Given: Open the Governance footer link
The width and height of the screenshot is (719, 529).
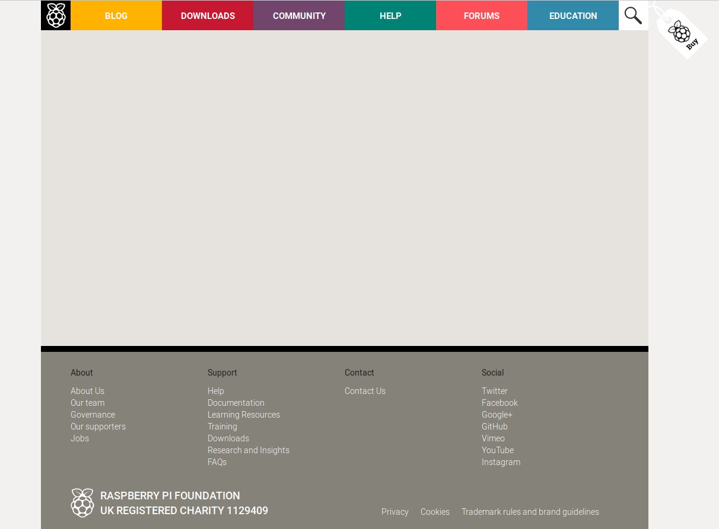Looking at the screenshot, I should pos(93,415).
